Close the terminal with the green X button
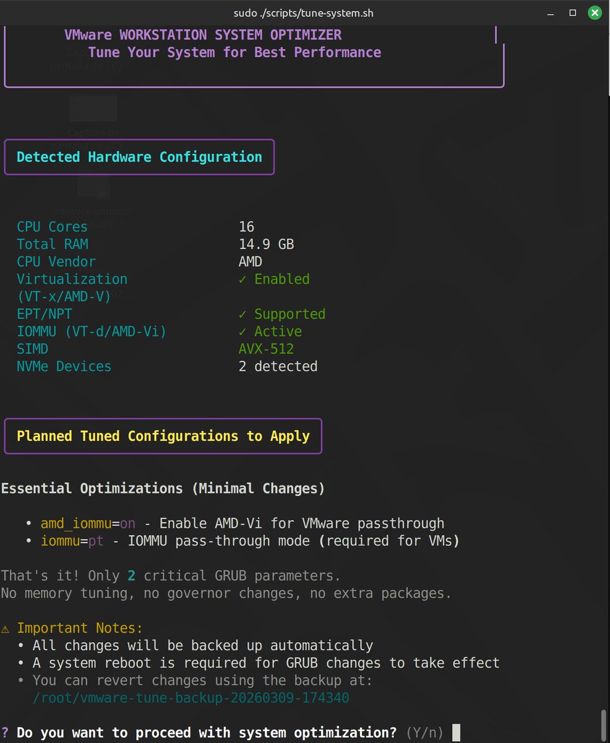The height and width of the screenshot is (743, 610). [595, 12]
